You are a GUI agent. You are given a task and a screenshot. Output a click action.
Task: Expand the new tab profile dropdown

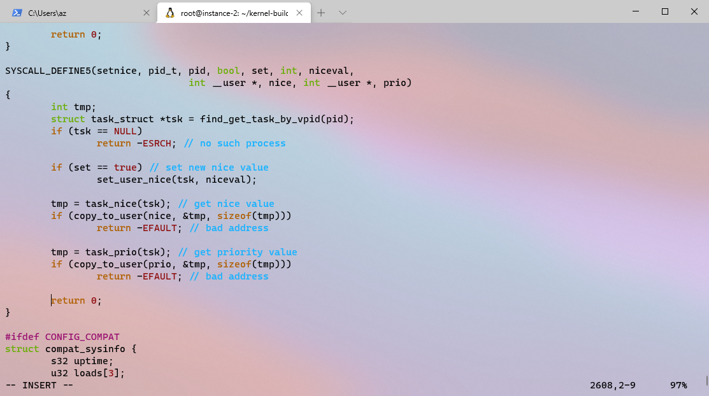(342, 13)
